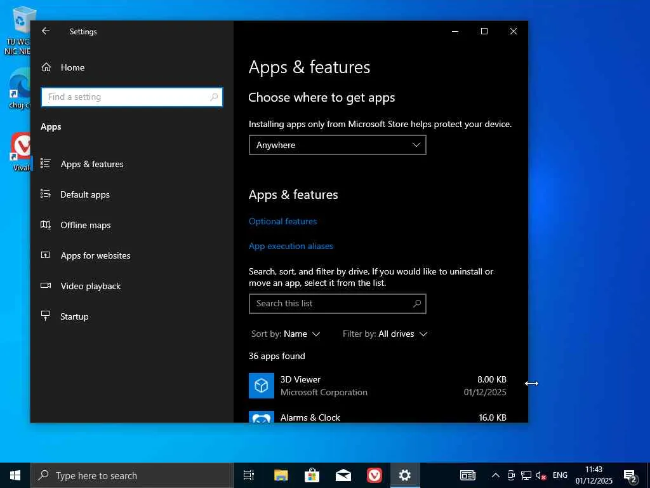Click the 3D Viewer cube icon

(x=261, y=386)
